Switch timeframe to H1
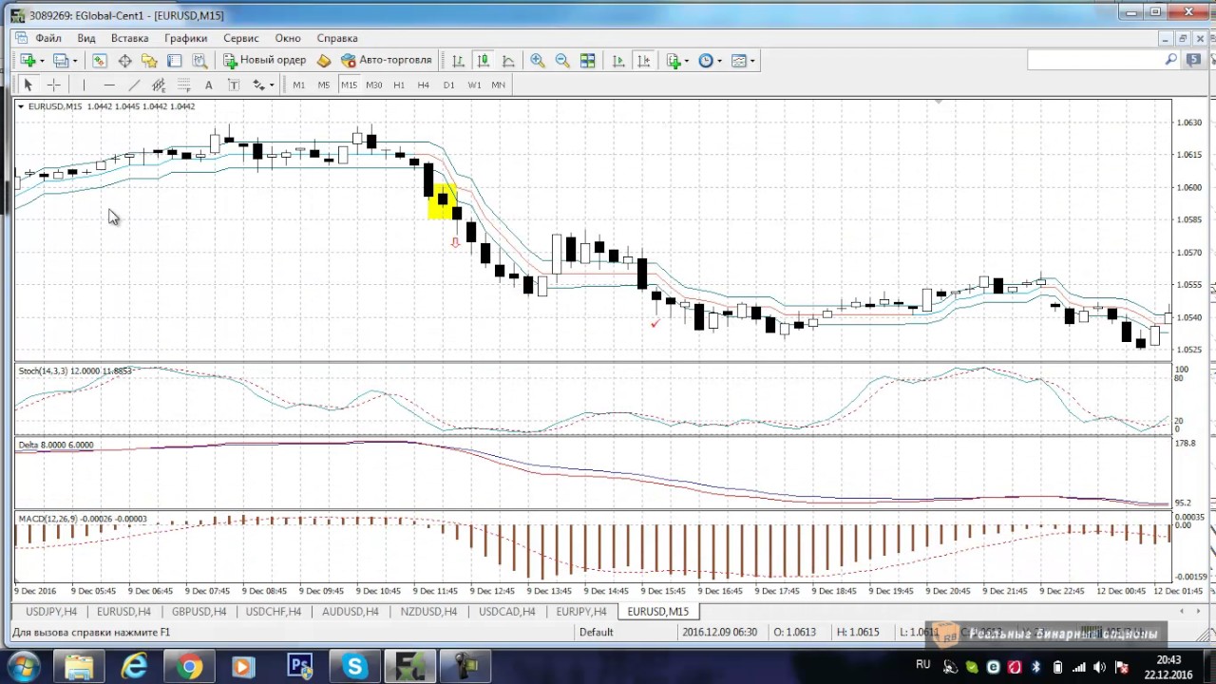 (399, 85)
